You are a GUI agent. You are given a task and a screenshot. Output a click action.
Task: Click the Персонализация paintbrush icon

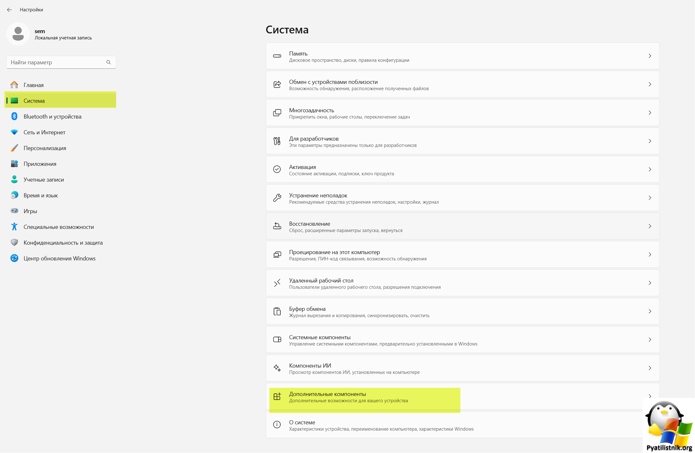click(14, 148)
